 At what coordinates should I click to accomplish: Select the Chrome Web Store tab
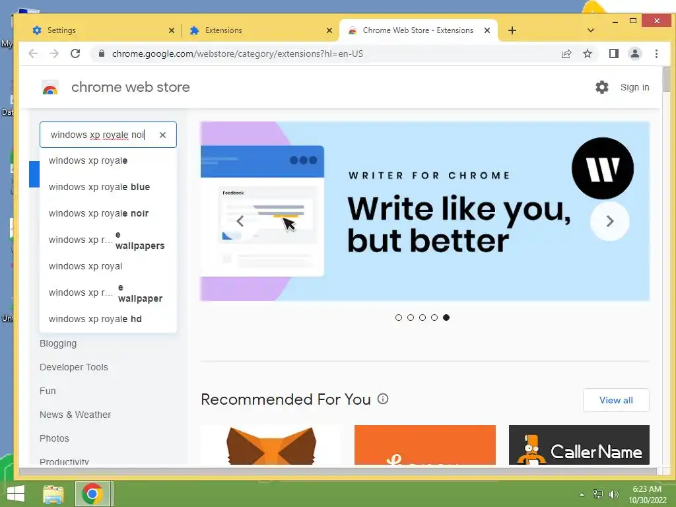(418, 30)
